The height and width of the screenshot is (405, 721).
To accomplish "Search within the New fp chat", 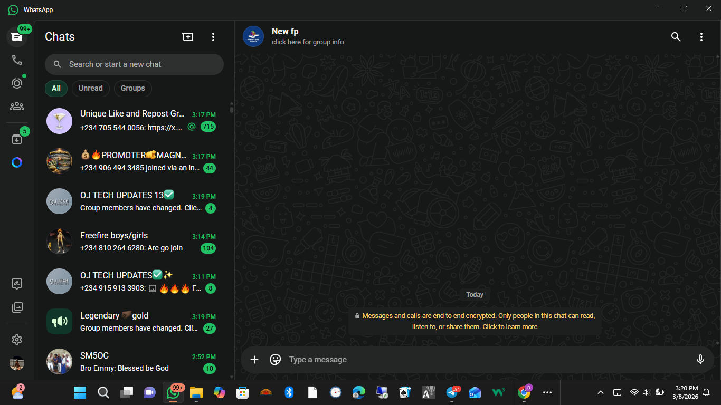I will pyautogui.click(x=676, y=37).
